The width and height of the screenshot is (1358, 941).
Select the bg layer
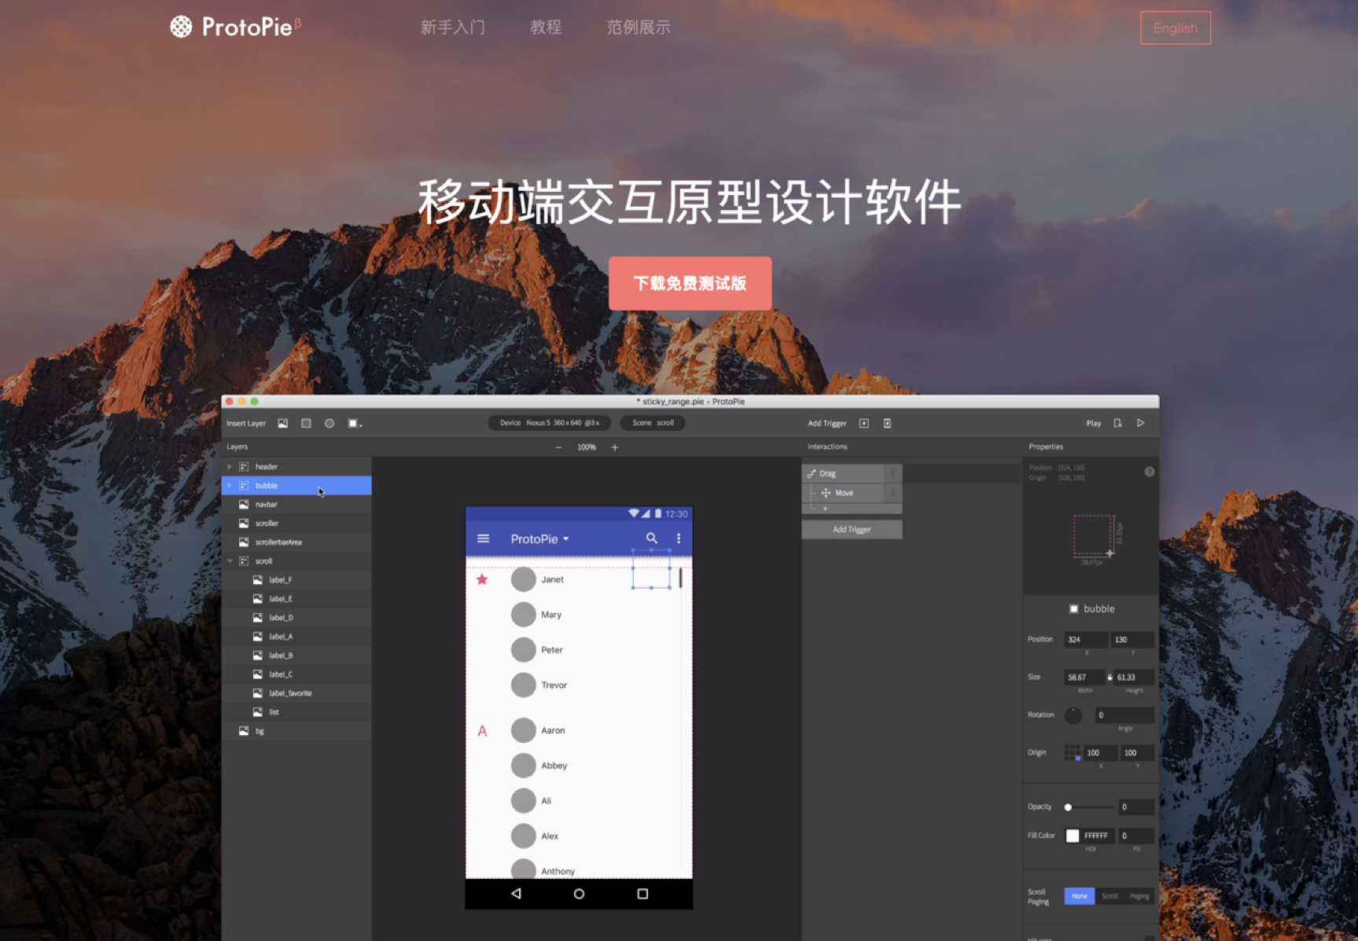[x=296, y=731]
